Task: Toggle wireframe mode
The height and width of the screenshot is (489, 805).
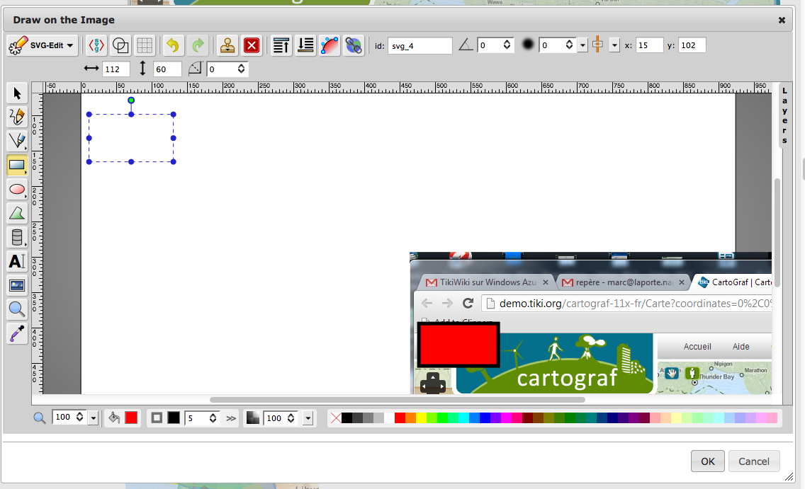Action: (120, 45)
